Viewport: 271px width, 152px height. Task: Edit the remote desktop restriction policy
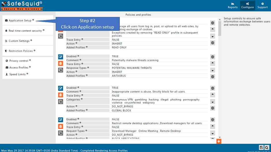(x=61, y=119)
